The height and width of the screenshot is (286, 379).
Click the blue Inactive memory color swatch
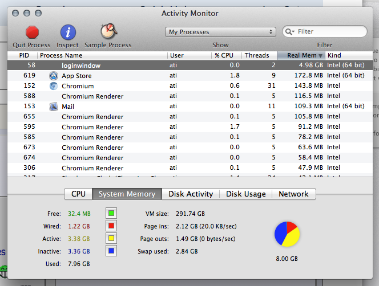(111, 251)
